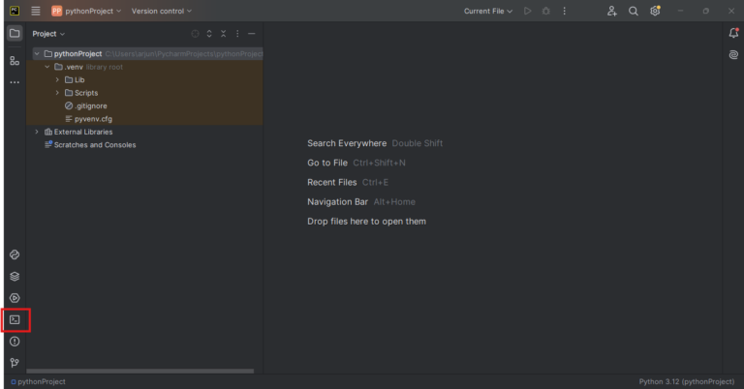The width and height of the screenshot is (744, 389).
Task: Open the Terminal tool window
Action: [15, 319]
